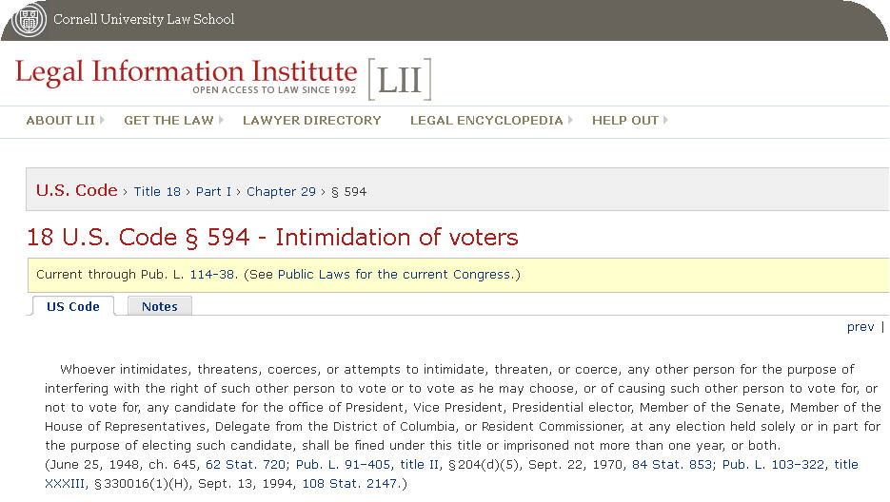The height and width of the screenshot is (502, 890).
Task: Click the Cornell University seal icon
Action: click(29, 19)
